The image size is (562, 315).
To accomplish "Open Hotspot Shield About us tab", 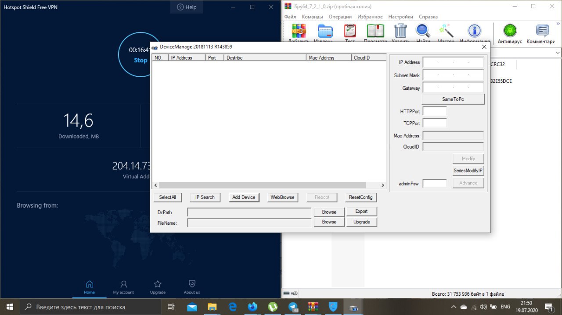I will pyautogui.click(x=192, y=287).
